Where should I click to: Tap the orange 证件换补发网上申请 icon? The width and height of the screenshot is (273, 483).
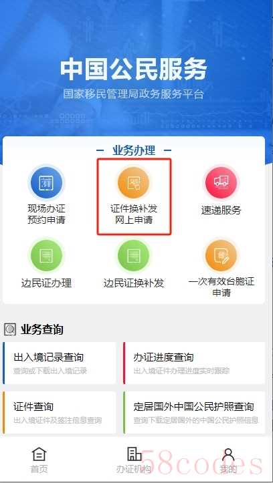[x=134, y=182]
